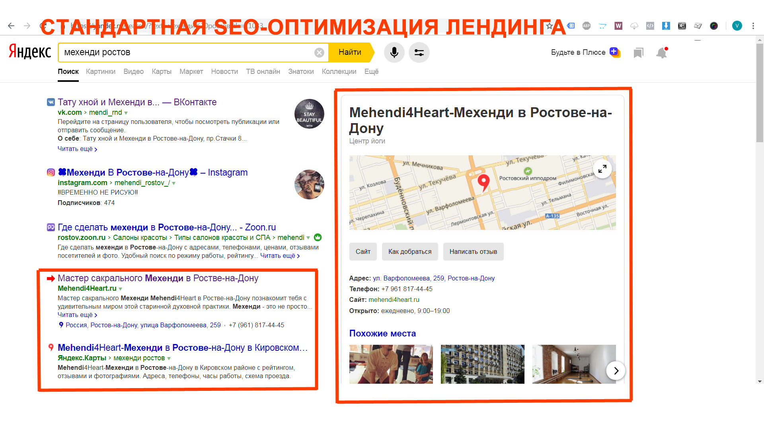Open the Коллекции tab
This screenshot has width=764, height=429.
point(339,71)
